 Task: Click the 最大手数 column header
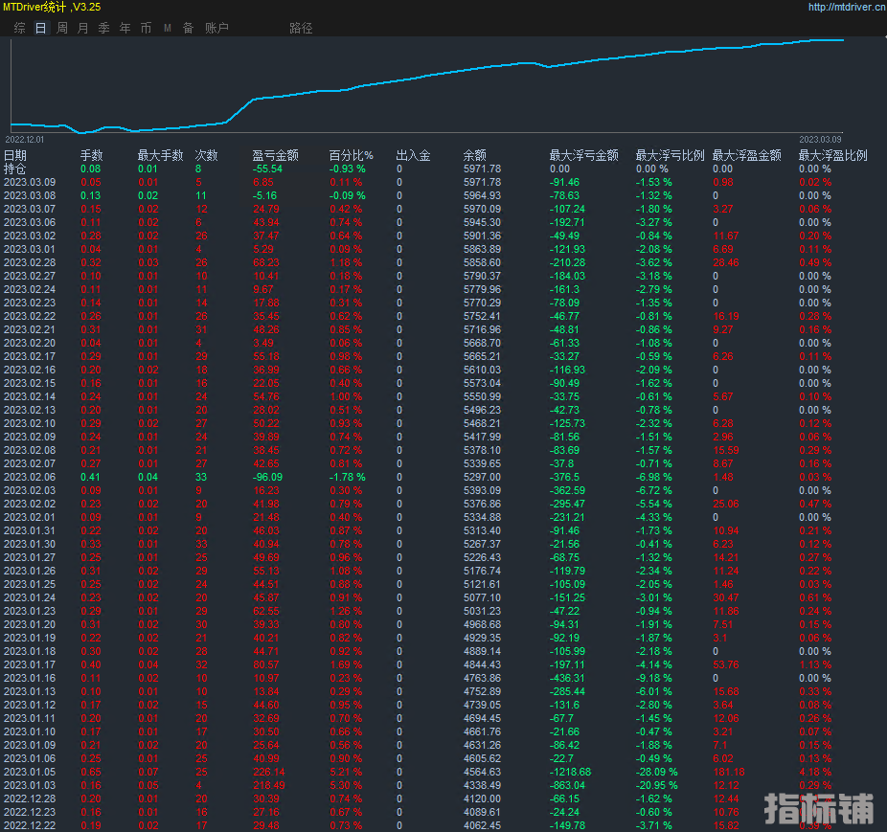[161, 155]
